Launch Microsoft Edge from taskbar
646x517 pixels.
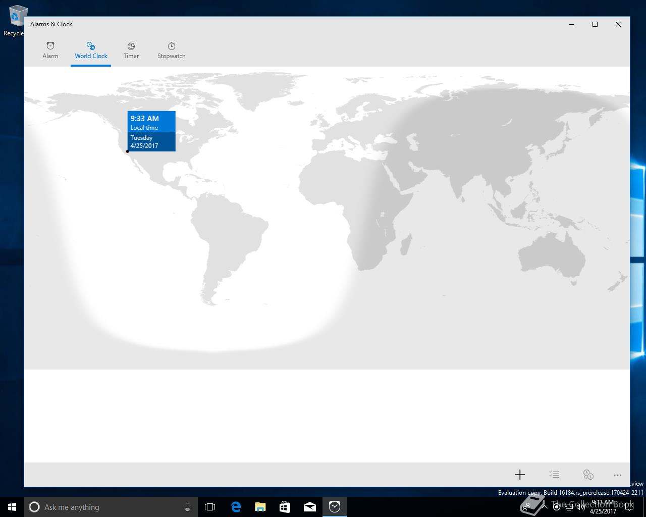tap(236, 507)
